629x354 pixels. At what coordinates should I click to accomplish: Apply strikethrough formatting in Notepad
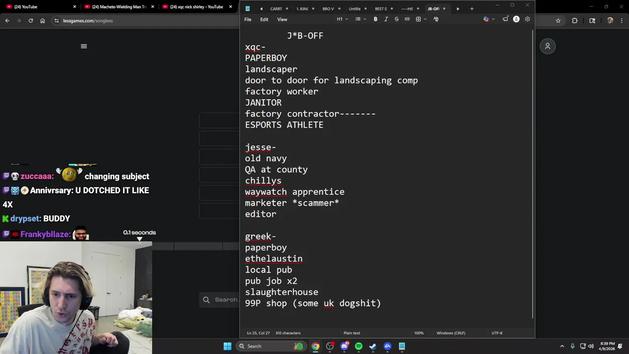397,19
